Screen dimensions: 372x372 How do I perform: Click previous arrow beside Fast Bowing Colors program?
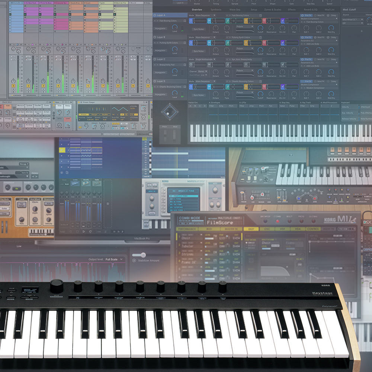pyautogui.click(x=155, y=21)
